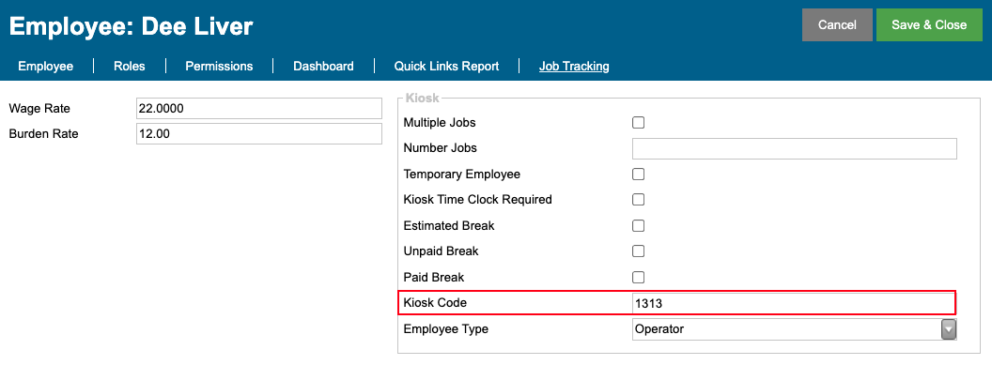Click into the Burden Rate field
The width and height of the screenshot is (992, 365).
click(258, 134)
